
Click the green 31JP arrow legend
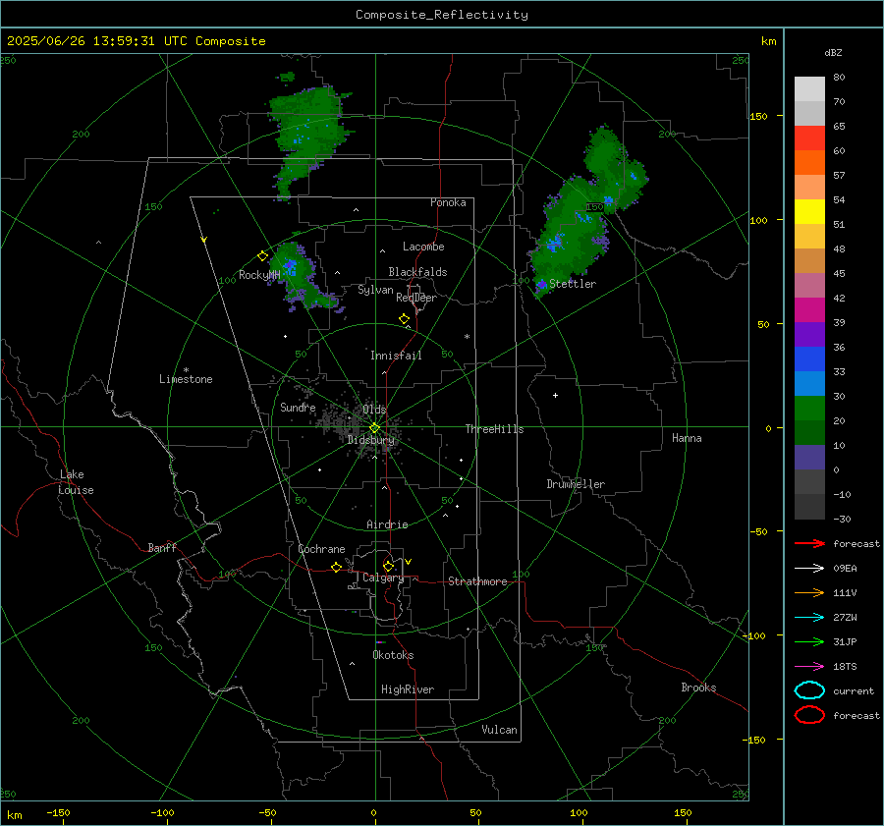point(809,641)
